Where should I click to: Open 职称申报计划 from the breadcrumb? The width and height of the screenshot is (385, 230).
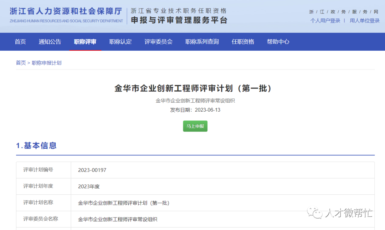coord(46,63)
